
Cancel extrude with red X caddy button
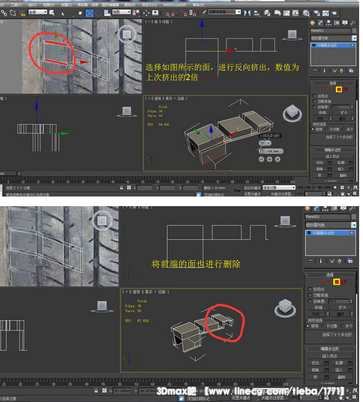[278, 159]
